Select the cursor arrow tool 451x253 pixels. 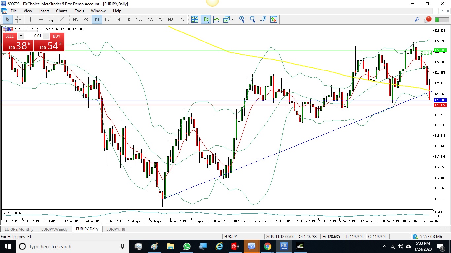point(7,19)
